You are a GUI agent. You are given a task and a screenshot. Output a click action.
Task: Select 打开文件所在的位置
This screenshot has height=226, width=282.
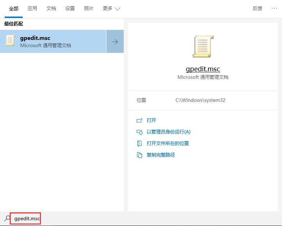point(168,143)
